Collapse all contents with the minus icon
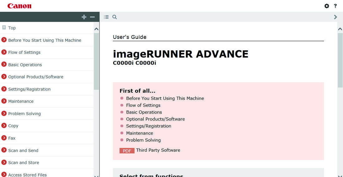Image resolution: width=343 pixels, height=177 pixels. [92, 17]
